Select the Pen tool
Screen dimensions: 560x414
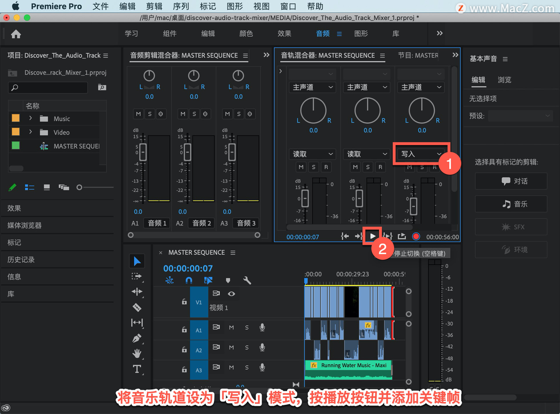[x=137, y=338]
